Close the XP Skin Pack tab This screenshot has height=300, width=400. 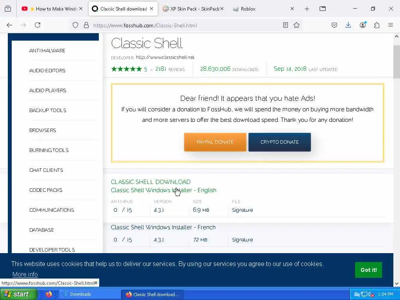[222, 9]
